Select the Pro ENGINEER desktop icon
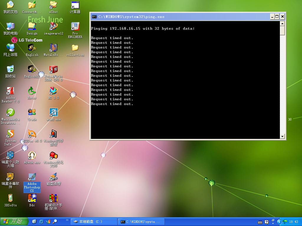The image size is (302, 226). [x=75, y=27]
